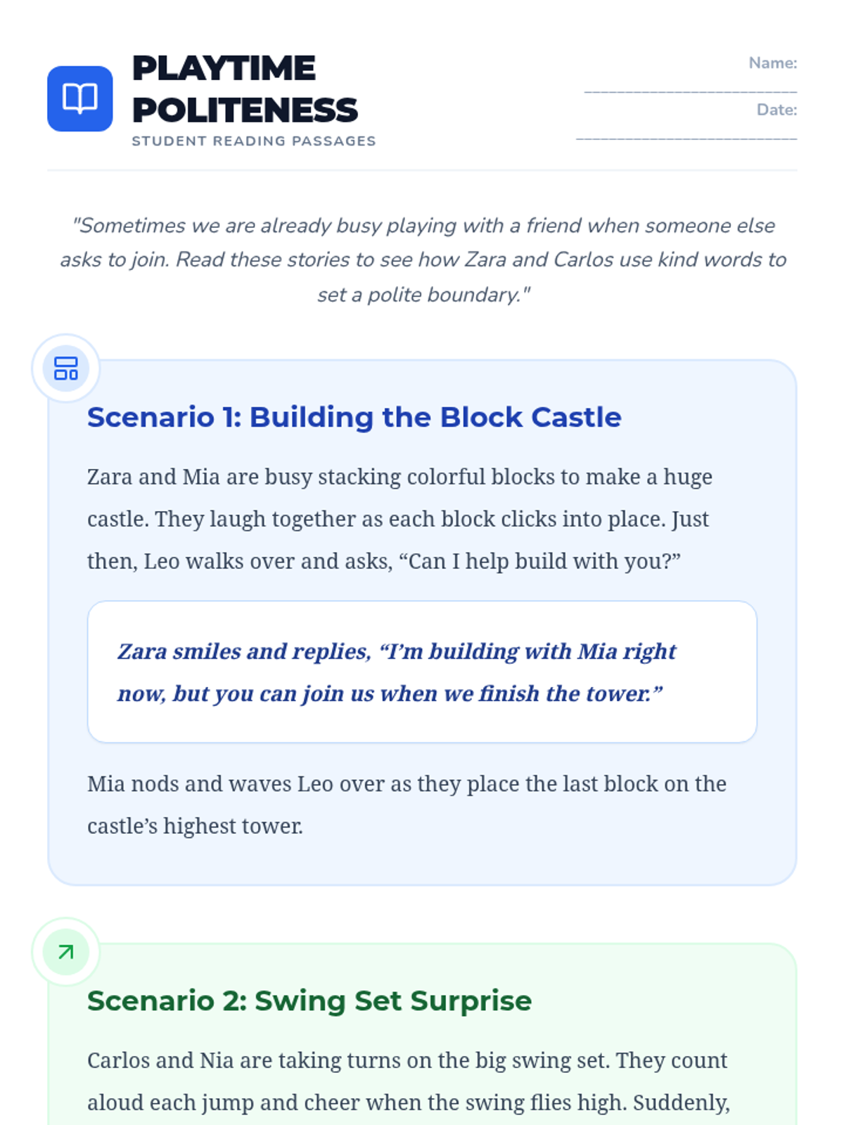Click the Name: label

coord(773,63)
